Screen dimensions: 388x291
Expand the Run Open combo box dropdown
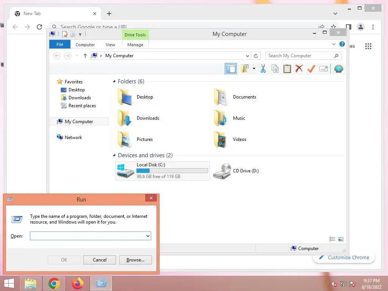click(x=148, y=236)
